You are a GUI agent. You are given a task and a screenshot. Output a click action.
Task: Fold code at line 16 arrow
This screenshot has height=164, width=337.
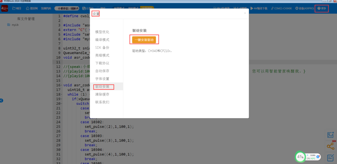[x=62, y=85]
